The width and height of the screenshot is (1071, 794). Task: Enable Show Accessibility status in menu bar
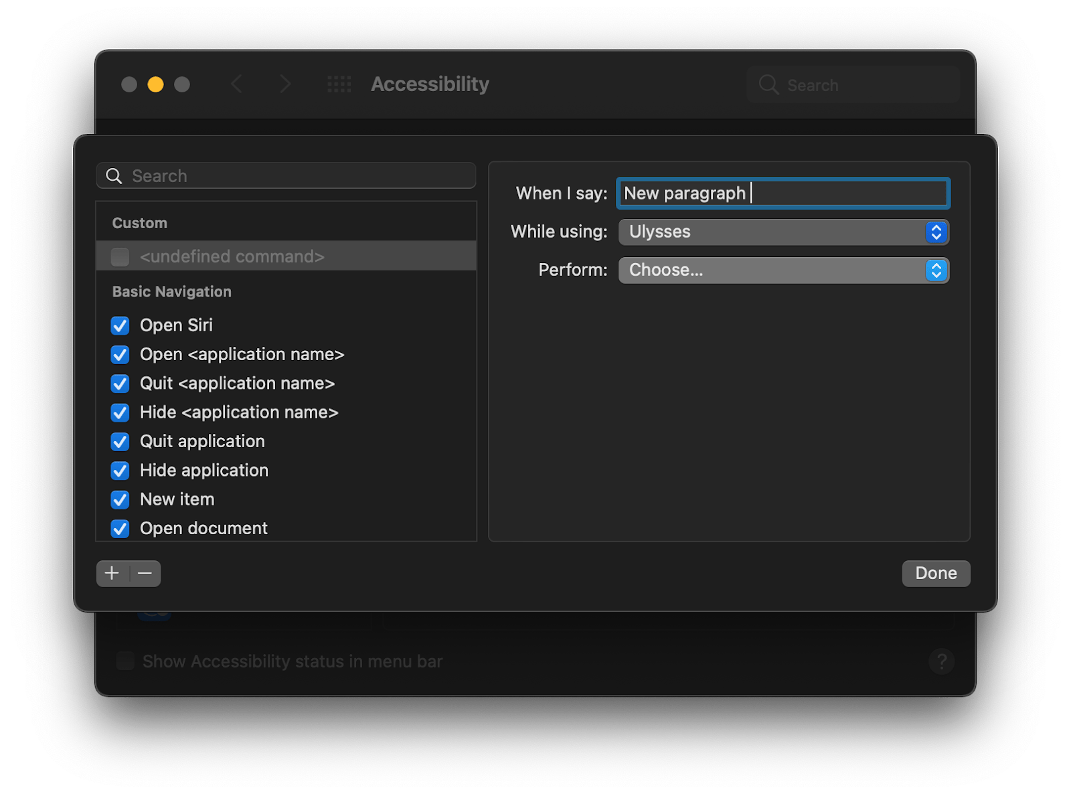(x=125, y=661)
